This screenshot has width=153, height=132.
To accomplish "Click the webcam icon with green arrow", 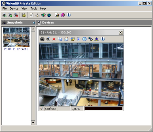I will click(x=10, y=15).
